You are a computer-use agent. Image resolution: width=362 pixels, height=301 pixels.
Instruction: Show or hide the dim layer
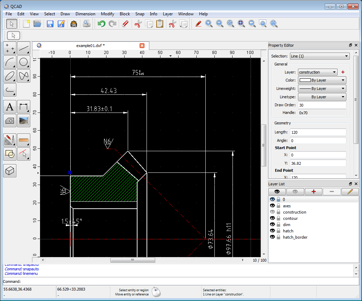[x=272, y=224]
